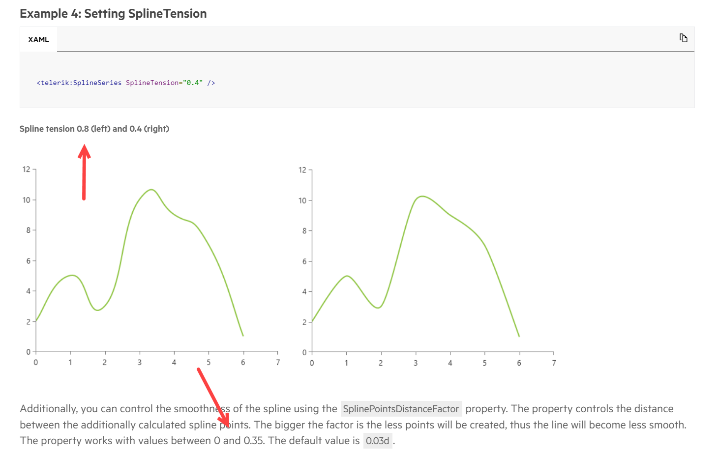Click the upward-pointing red arrow
This screenshot has height=453, width=718.
(84, 172)
